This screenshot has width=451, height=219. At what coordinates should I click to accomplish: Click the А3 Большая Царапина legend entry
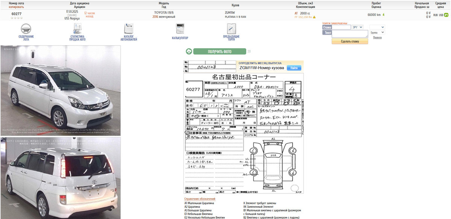pyautogui.click(x=198, y=210)
